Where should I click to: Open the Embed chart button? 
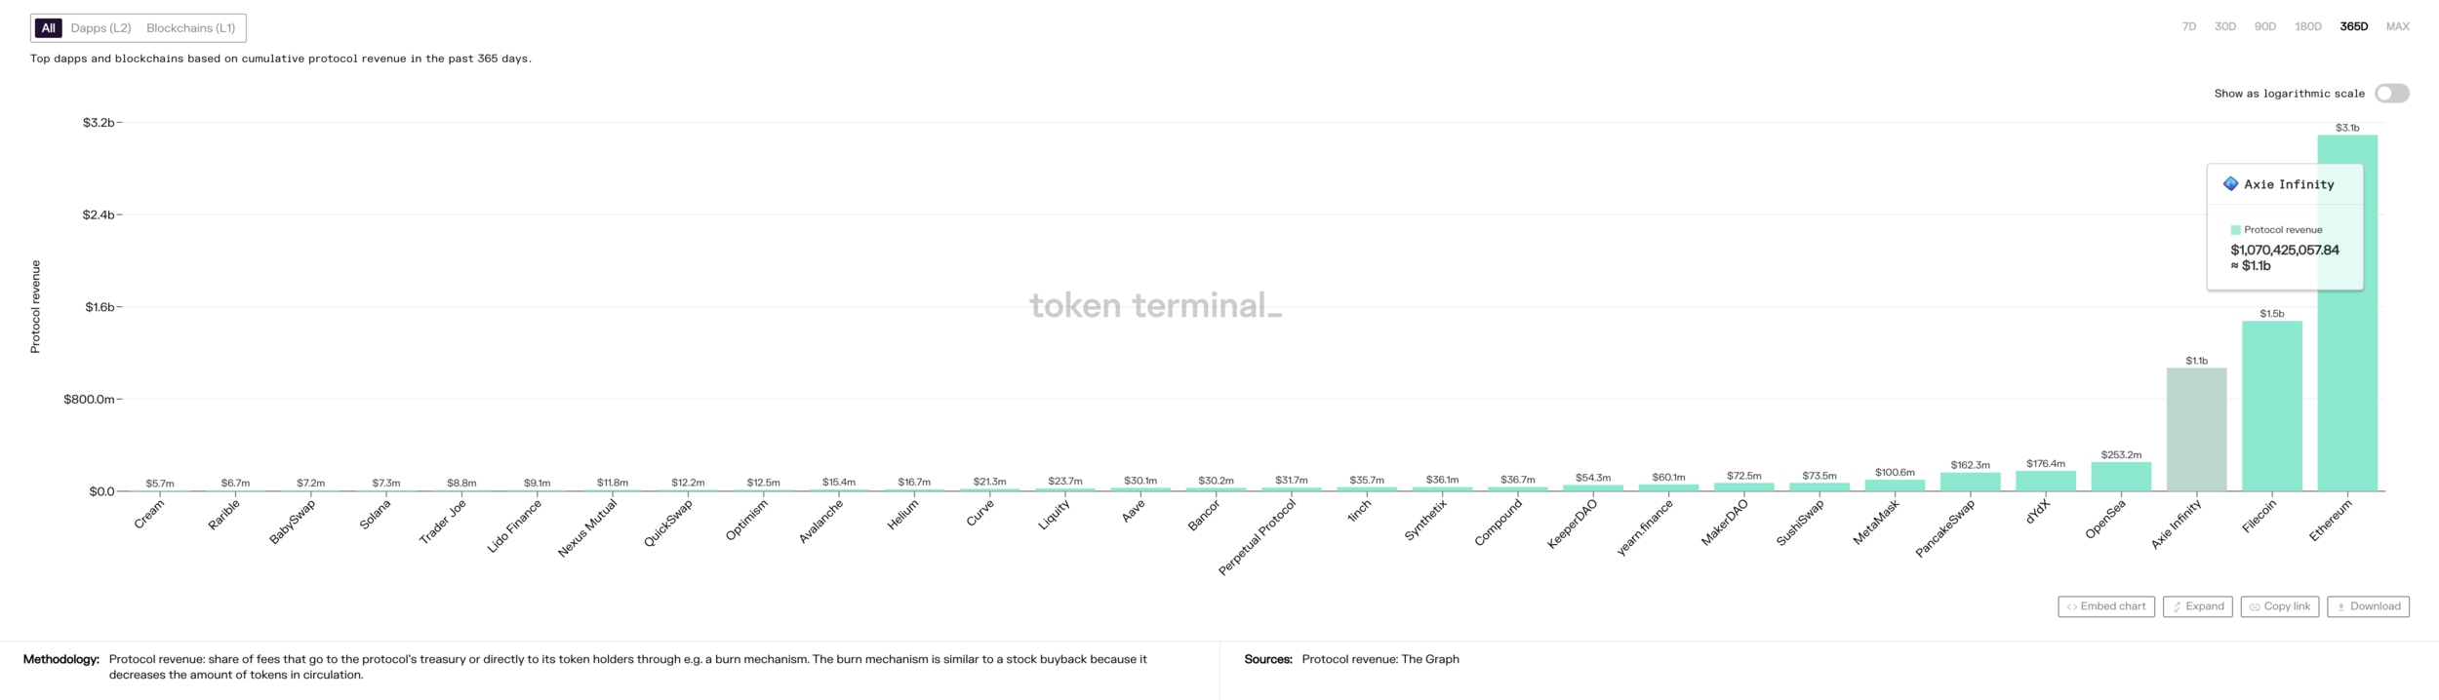pyautogui.click(x=2106, y=606)
